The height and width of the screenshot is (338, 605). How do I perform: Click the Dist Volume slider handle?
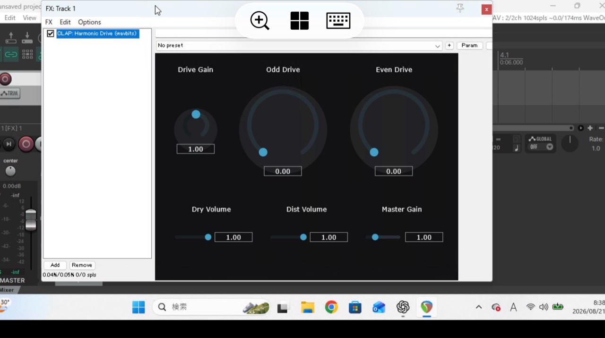pos(303,237)
